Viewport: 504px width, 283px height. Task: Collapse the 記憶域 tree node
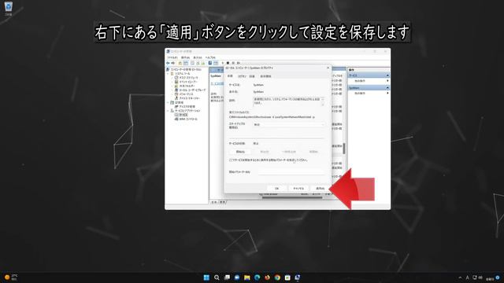pyautogui.click(x=168, y=102)
